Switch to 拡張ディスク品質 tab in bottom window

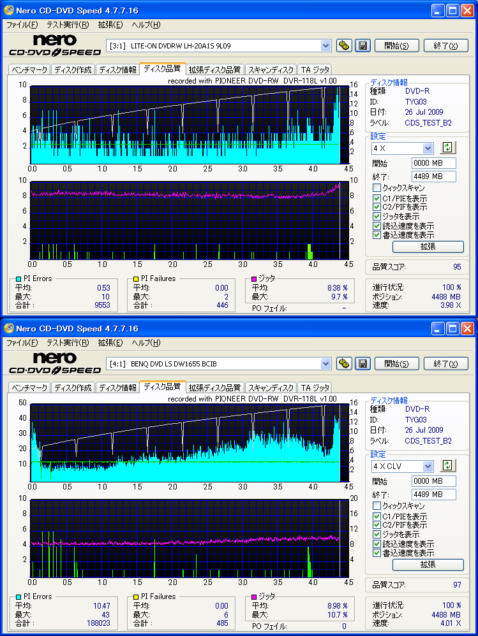[x=215, y=387]
